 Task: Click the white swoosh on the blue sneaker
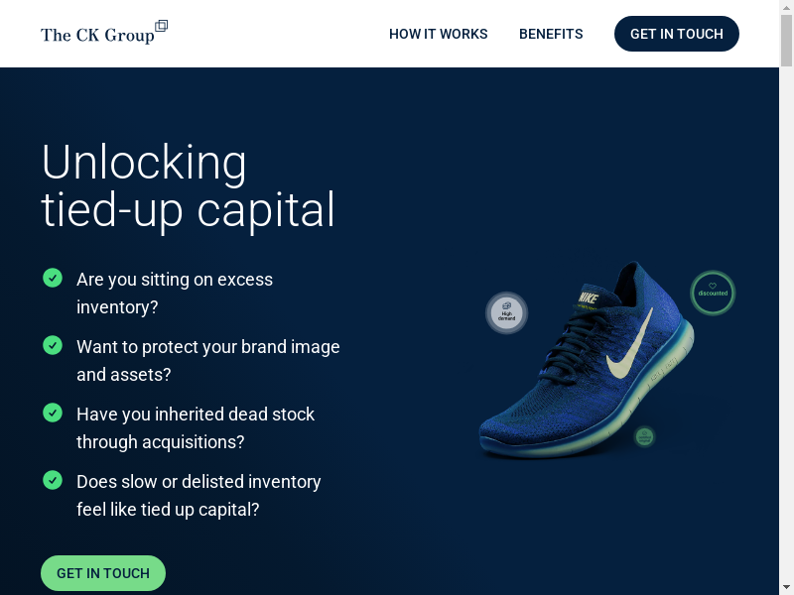[x=630, y=346]
